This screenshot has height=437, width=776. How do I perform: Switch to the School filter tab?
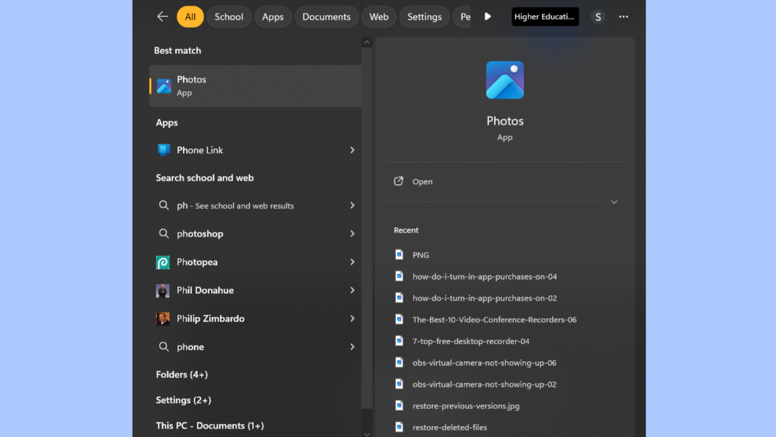(229, 17)
